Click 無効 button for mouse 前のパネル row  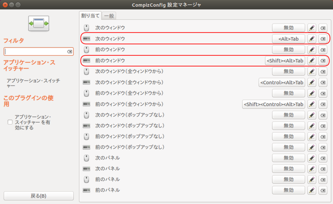pos(288,179)
